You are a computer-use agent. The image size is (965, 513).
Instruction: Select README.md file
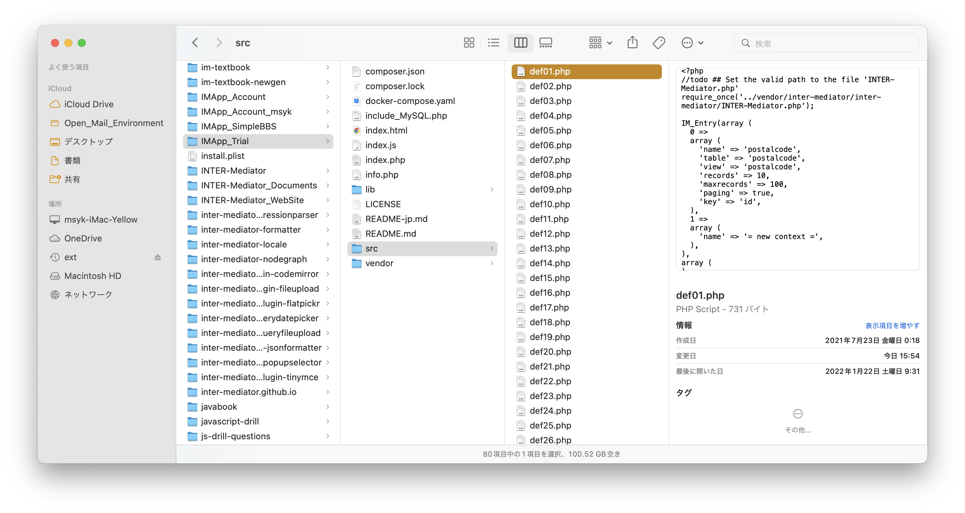[422, 233]
